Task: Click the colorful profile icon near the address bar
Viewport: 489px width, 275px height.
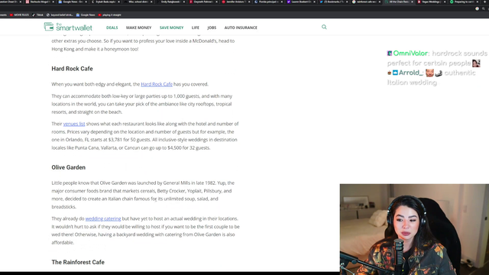Action: 477,8
